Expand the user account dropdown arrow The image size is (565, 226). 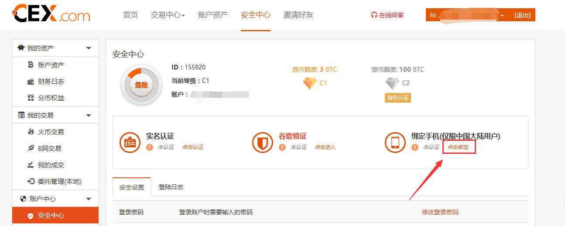(x=502, y=16)
